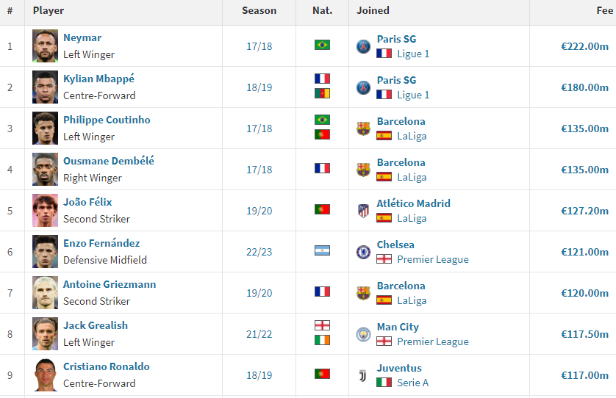
Task: Open Kylian Mbappé's player profile link
Action: point(99,79)
